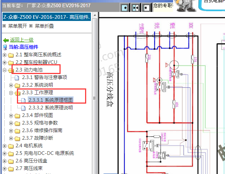Click the page icon for 2.3.3.2 系统原理说明

click(23, 108)
